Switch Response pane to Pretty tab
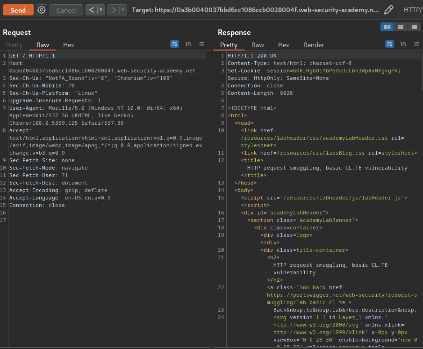This screenshot has width=423, height=349. 229,45
